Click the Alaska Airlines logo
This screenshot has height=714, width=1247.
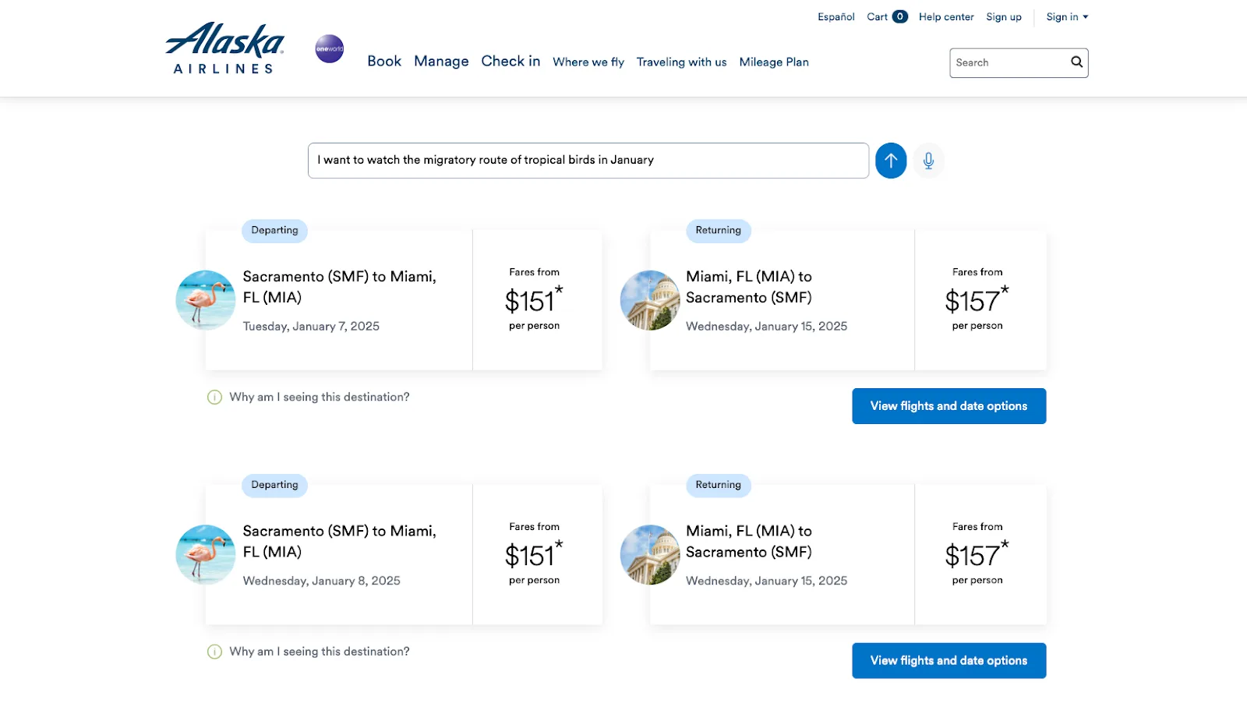tap(224, 48)
